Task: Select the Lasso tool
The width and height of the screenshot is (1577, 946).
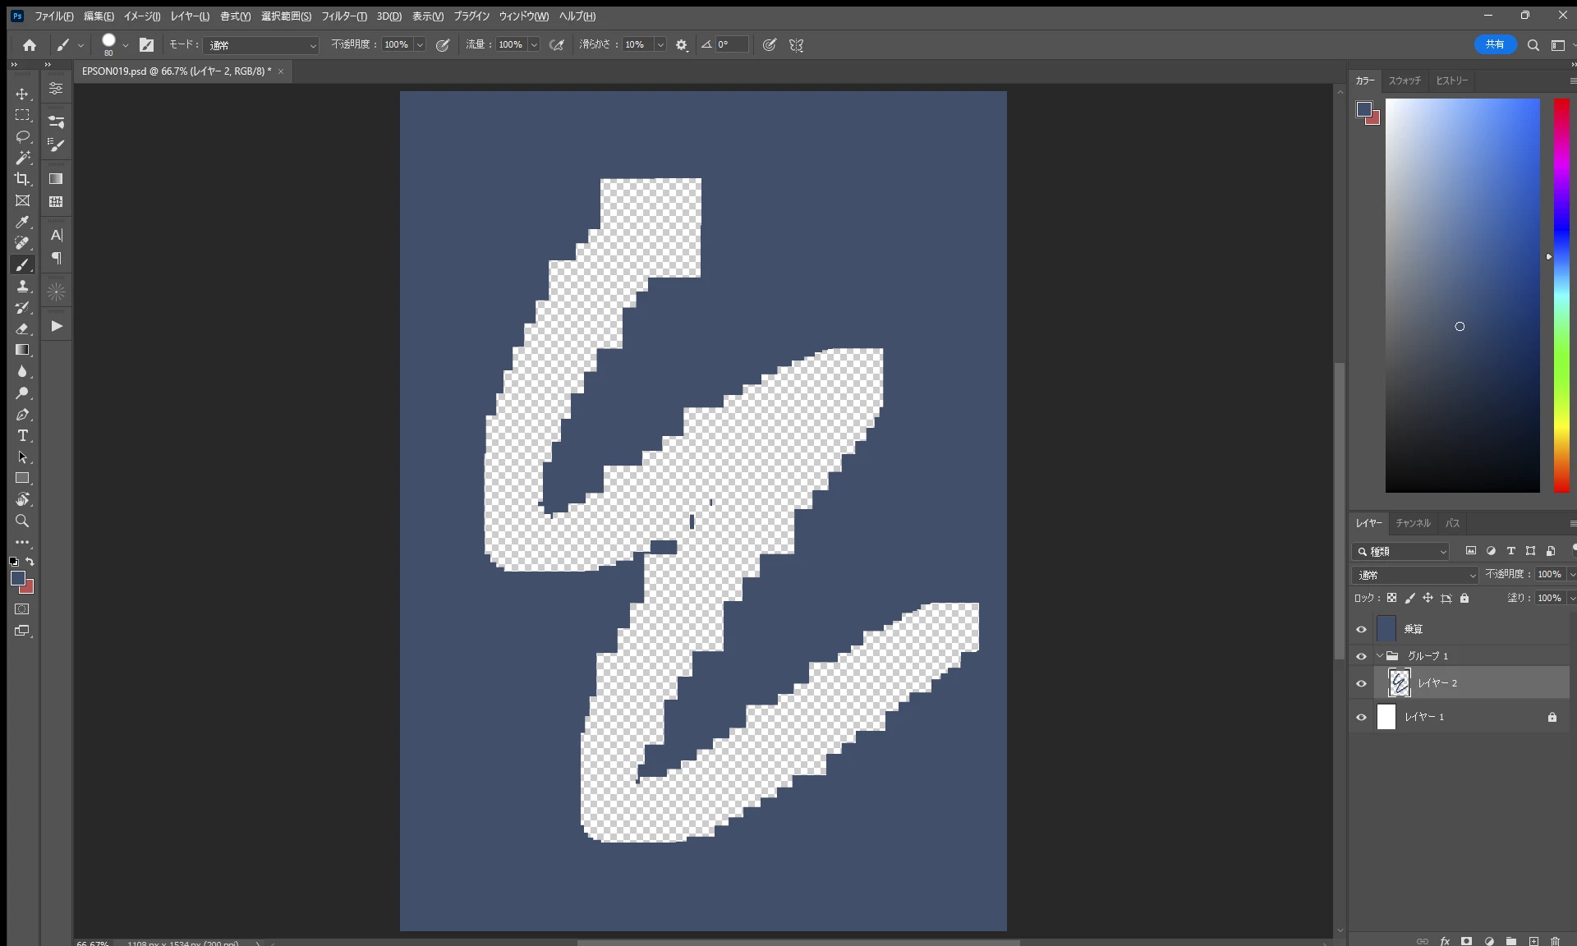Action: [x=22, y=136]
